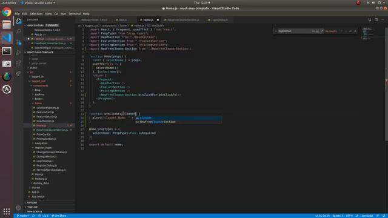This screenshot has width=388, height=218.
Task: Open the Search view in activity bar
Action: point(18,31)
